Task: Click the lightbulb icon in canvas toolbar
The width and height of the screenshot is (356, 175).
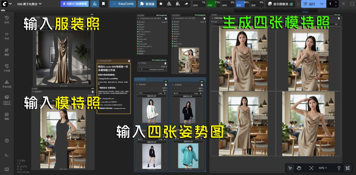Action: coord(339,168)
